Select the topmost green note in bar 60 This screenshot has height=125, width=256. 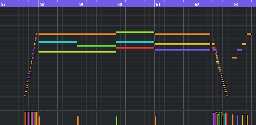tap(135, 32)
